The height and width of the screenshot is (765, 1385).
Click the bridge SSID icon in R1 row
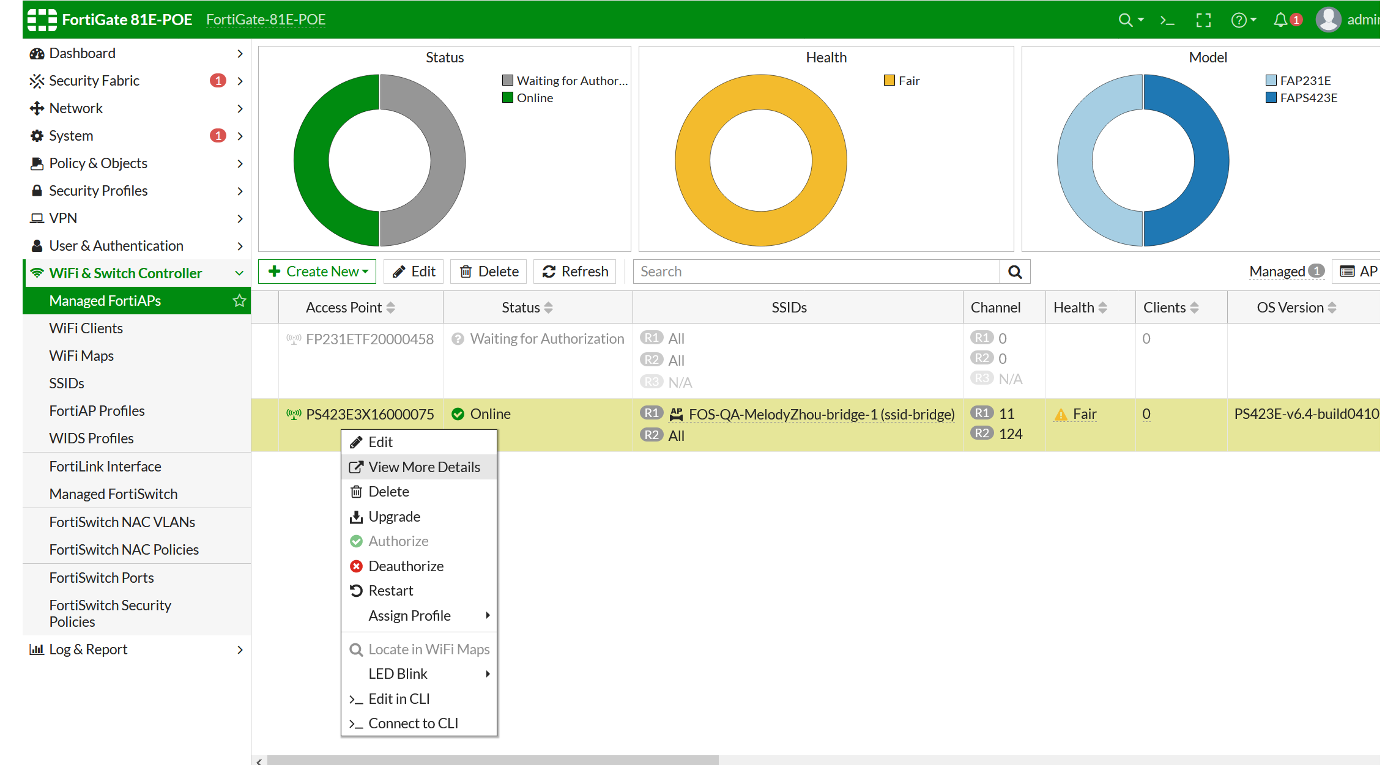(676, 414)
